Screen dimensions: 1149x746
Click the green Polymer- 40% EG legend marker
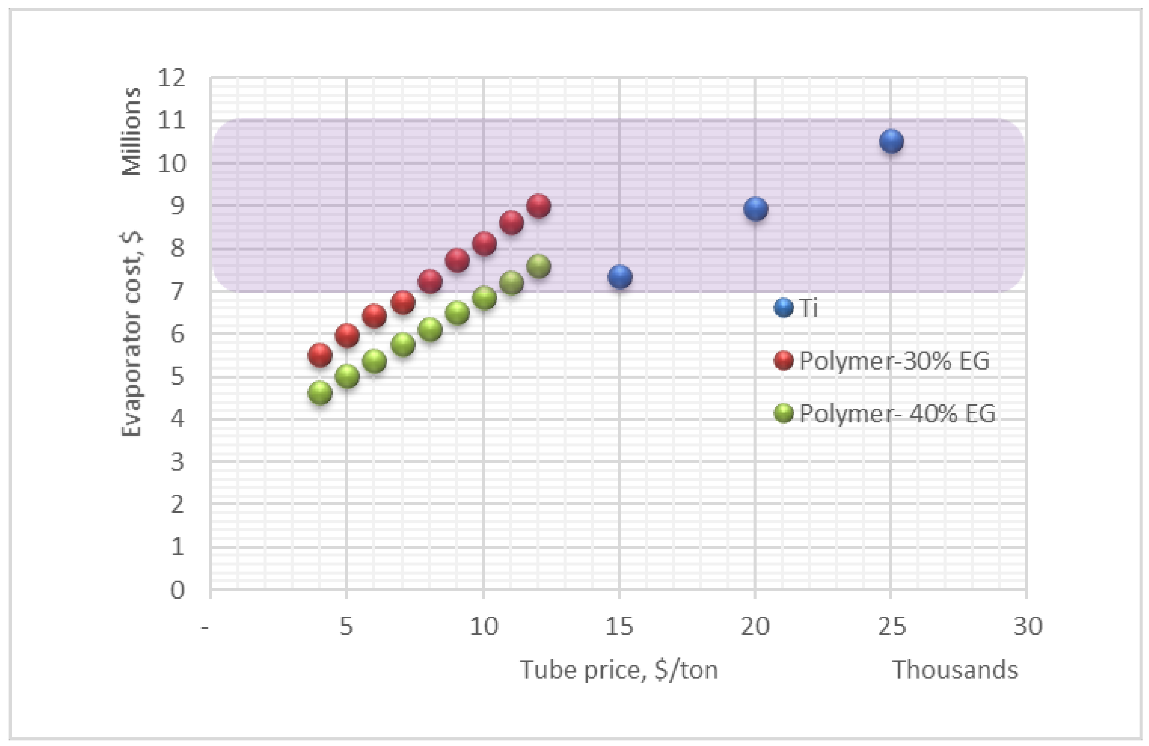[783, 413]
